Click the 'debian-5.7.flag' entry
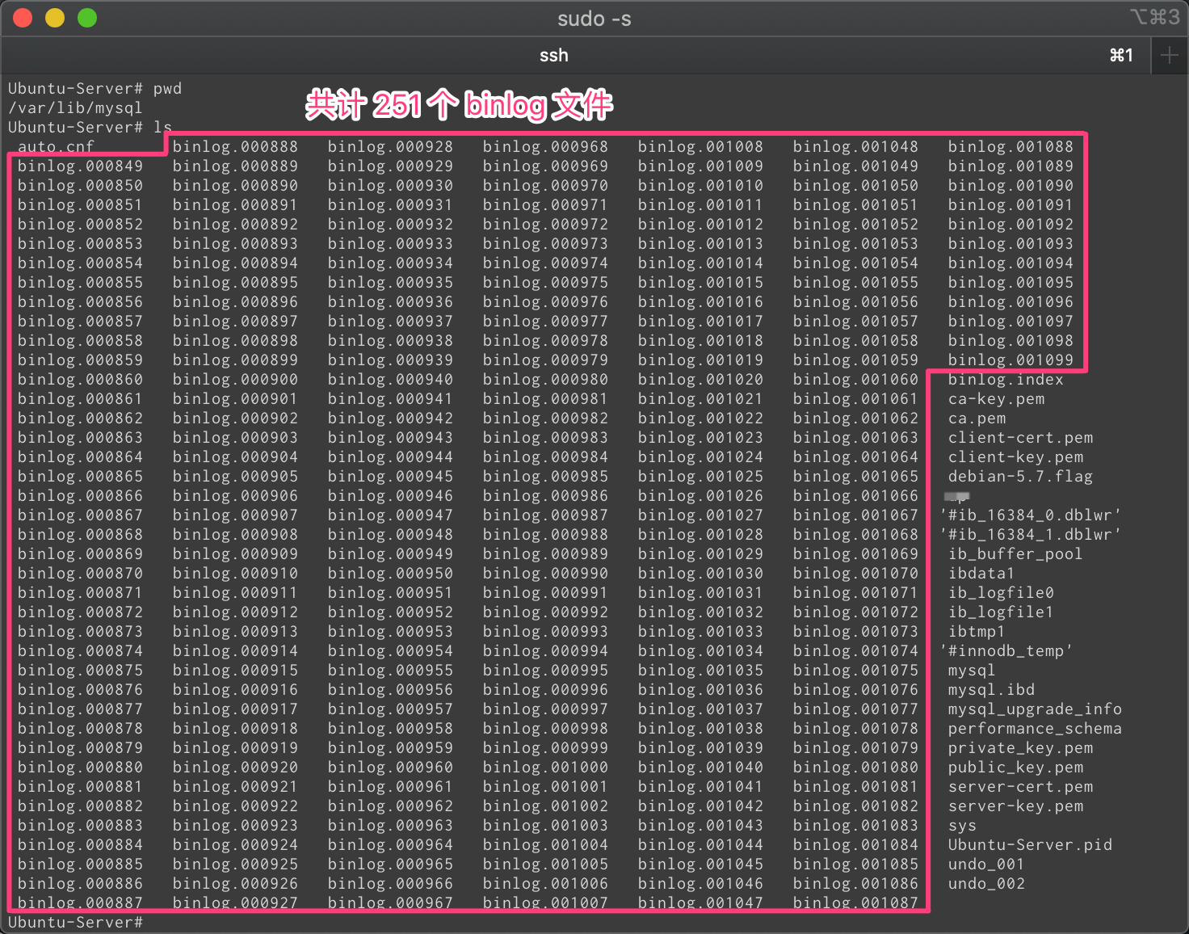The width and height of the screenshot is (1189, 934). [x=1020, y=477]
